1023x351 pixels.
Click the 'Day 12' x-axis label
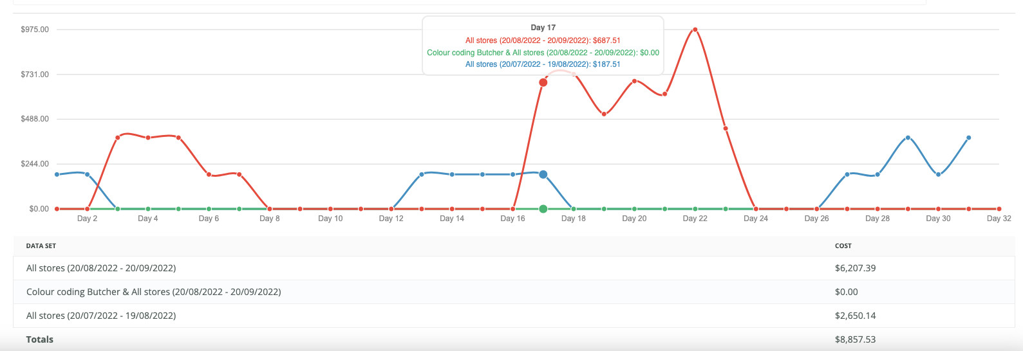coord(391,219)
